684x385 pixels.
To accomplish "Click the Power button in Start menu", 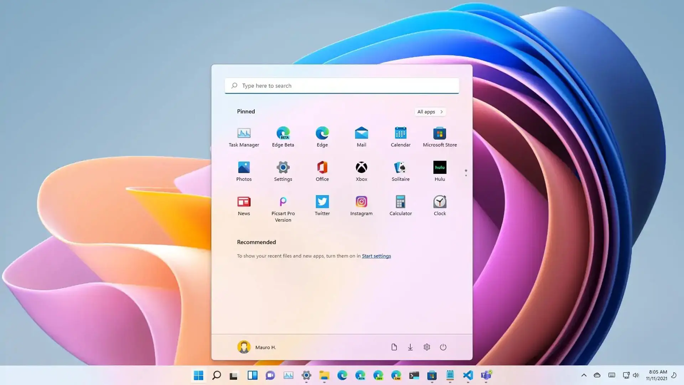I will (443, 347).
